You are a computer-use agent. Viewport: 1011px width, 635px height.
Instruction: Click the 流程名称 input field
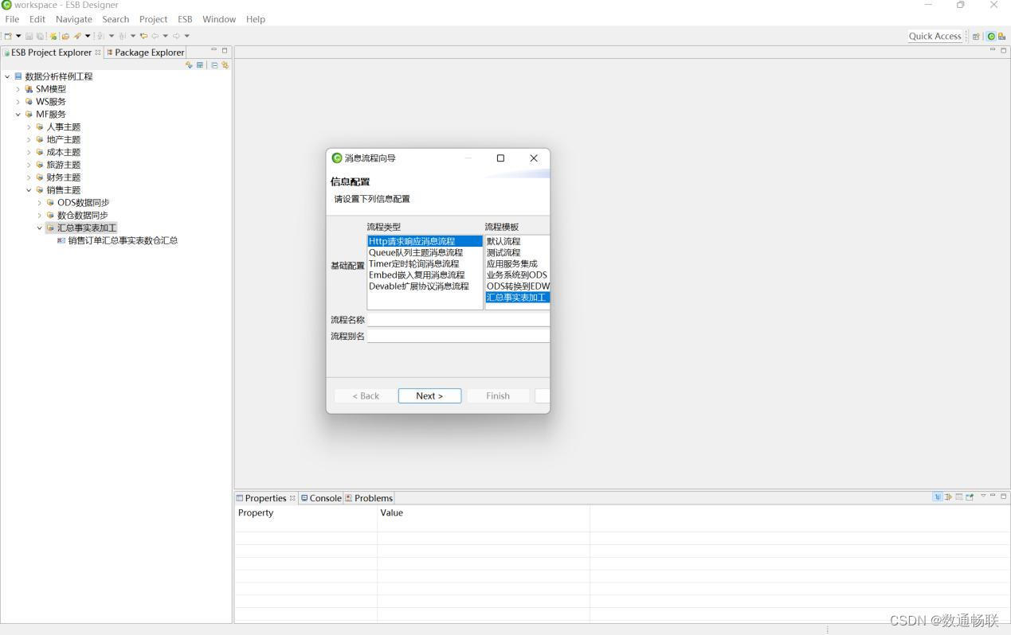click(x=458, y=319)
